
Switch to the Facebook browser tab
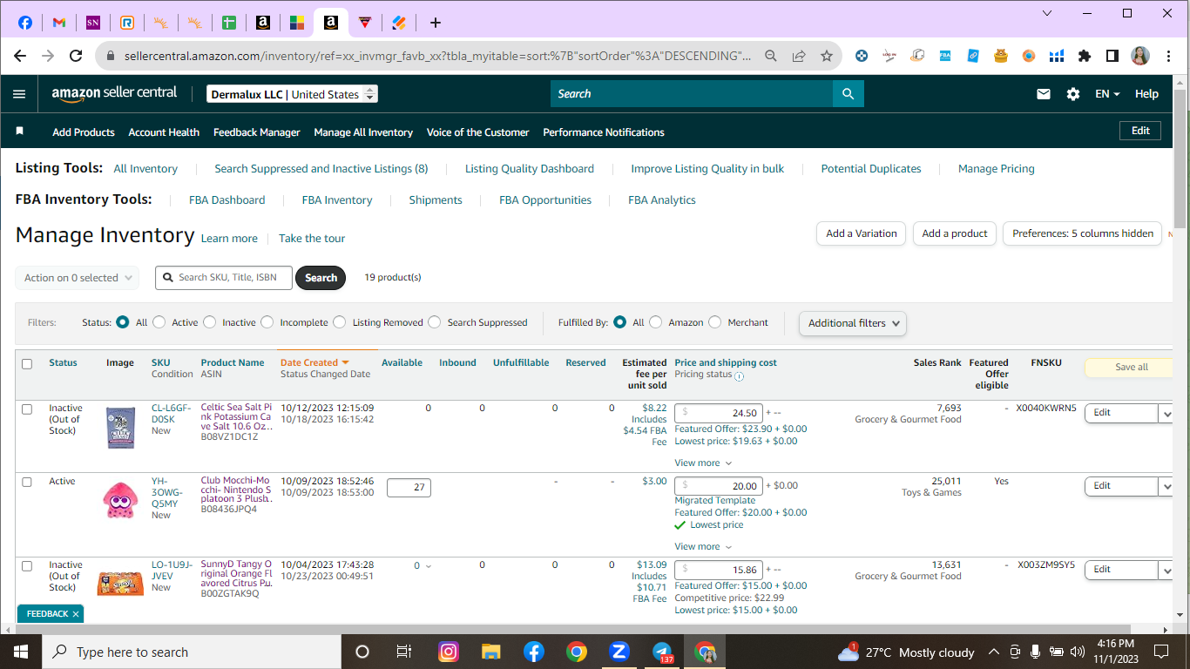click(x=25, y=23)
